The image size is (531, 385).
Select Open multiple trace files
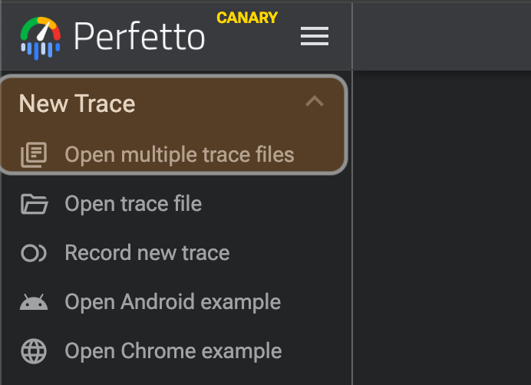(179, 155)
